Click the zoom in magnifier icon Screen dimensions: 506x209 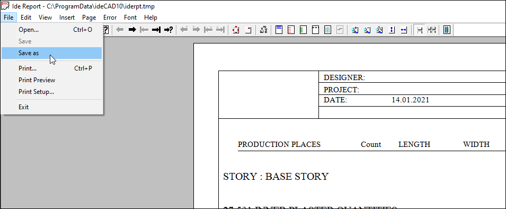click(356, 30)
